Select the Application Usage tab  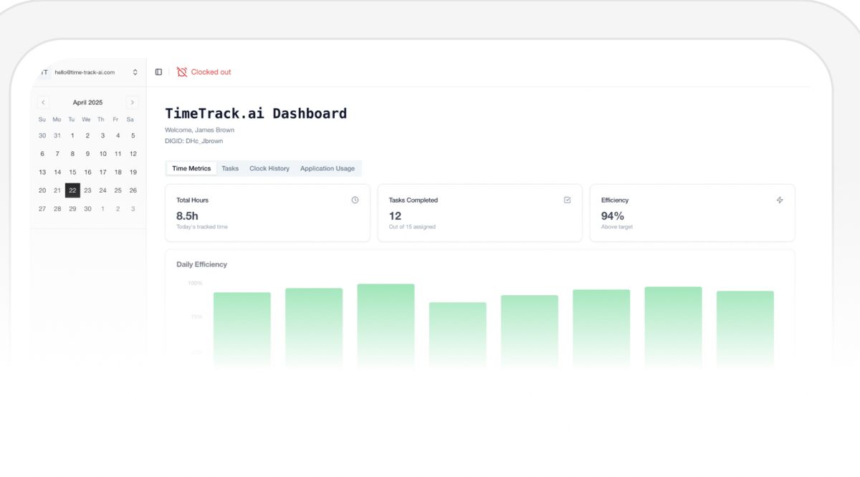(x=328, y=168)
